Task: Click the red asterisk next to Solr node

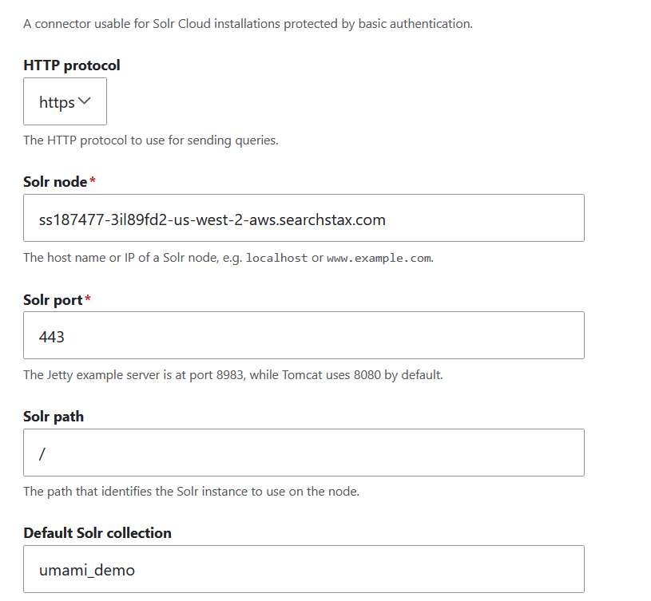Action: point(93,182)
